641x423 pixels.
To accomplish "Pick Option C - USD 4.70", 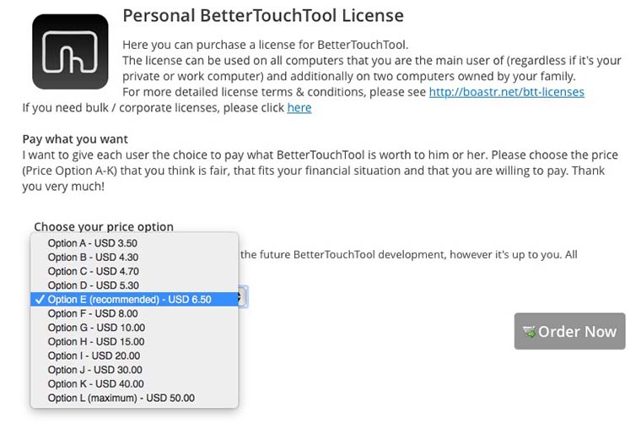I will pos(93,272).
